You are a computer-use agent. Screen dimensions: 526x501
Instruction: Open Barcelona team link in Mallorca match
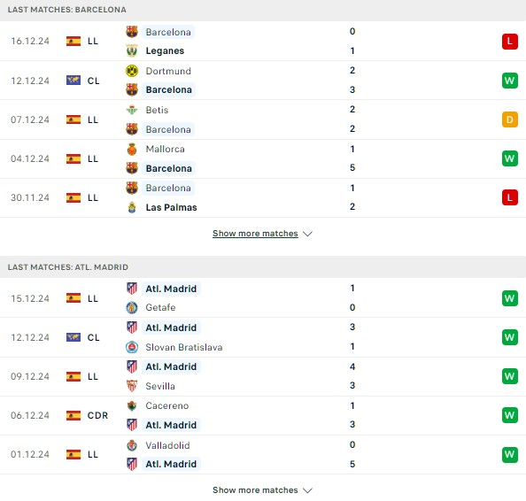(x=169, y=168)
